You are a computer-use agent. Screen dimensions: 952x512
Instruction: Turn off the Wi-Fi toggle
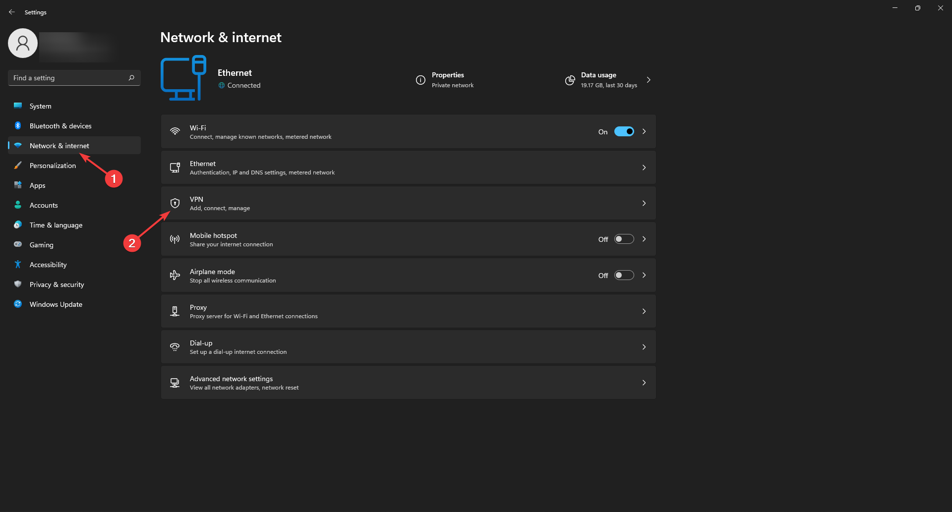[x=624, y=131]
